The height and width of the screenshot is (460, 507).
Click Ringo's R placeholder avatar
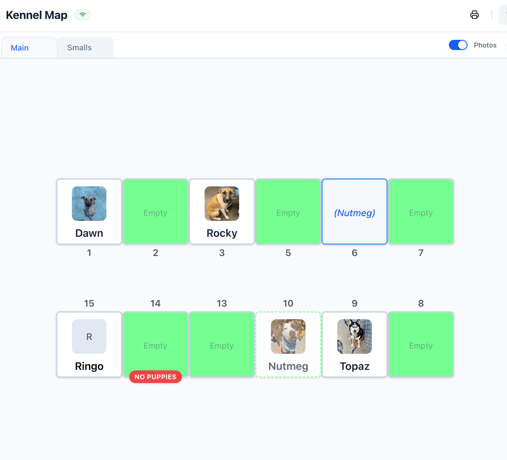click(x=89, y=337)
